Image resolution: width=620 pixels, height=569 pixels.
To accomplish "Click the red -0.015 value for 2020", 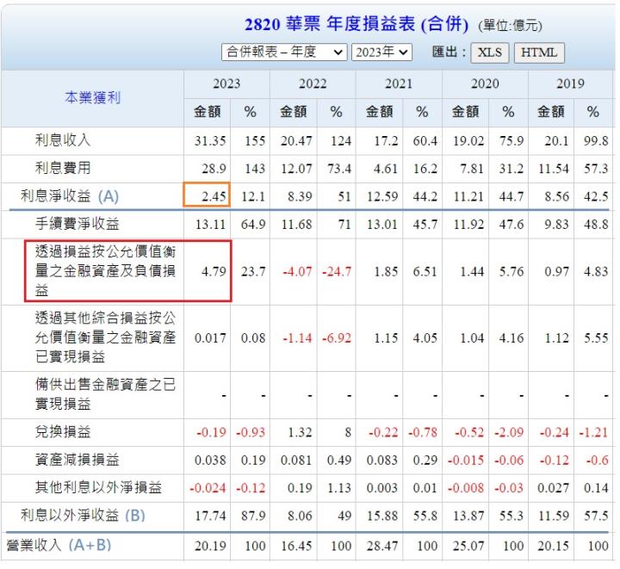I will [x=465, y=461].
